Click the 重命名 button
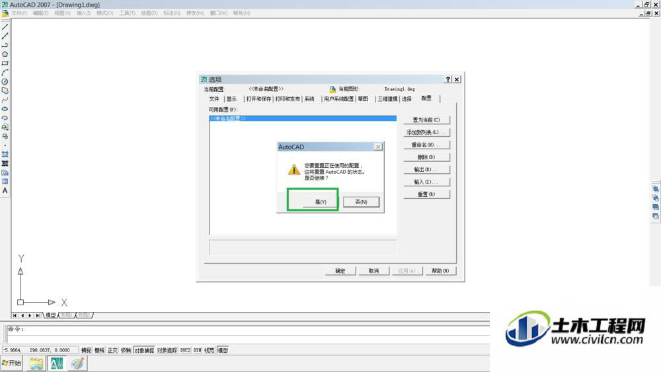Viewport: 661px width, 372px height. point(426,145)
